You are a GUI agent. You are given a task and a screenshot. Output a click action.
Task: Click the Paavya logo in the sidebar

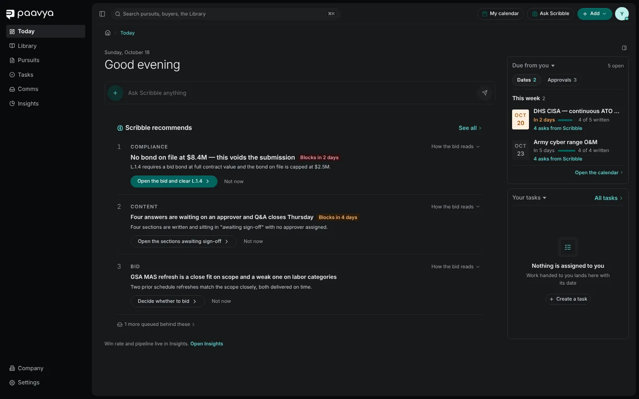click(30, 14)
